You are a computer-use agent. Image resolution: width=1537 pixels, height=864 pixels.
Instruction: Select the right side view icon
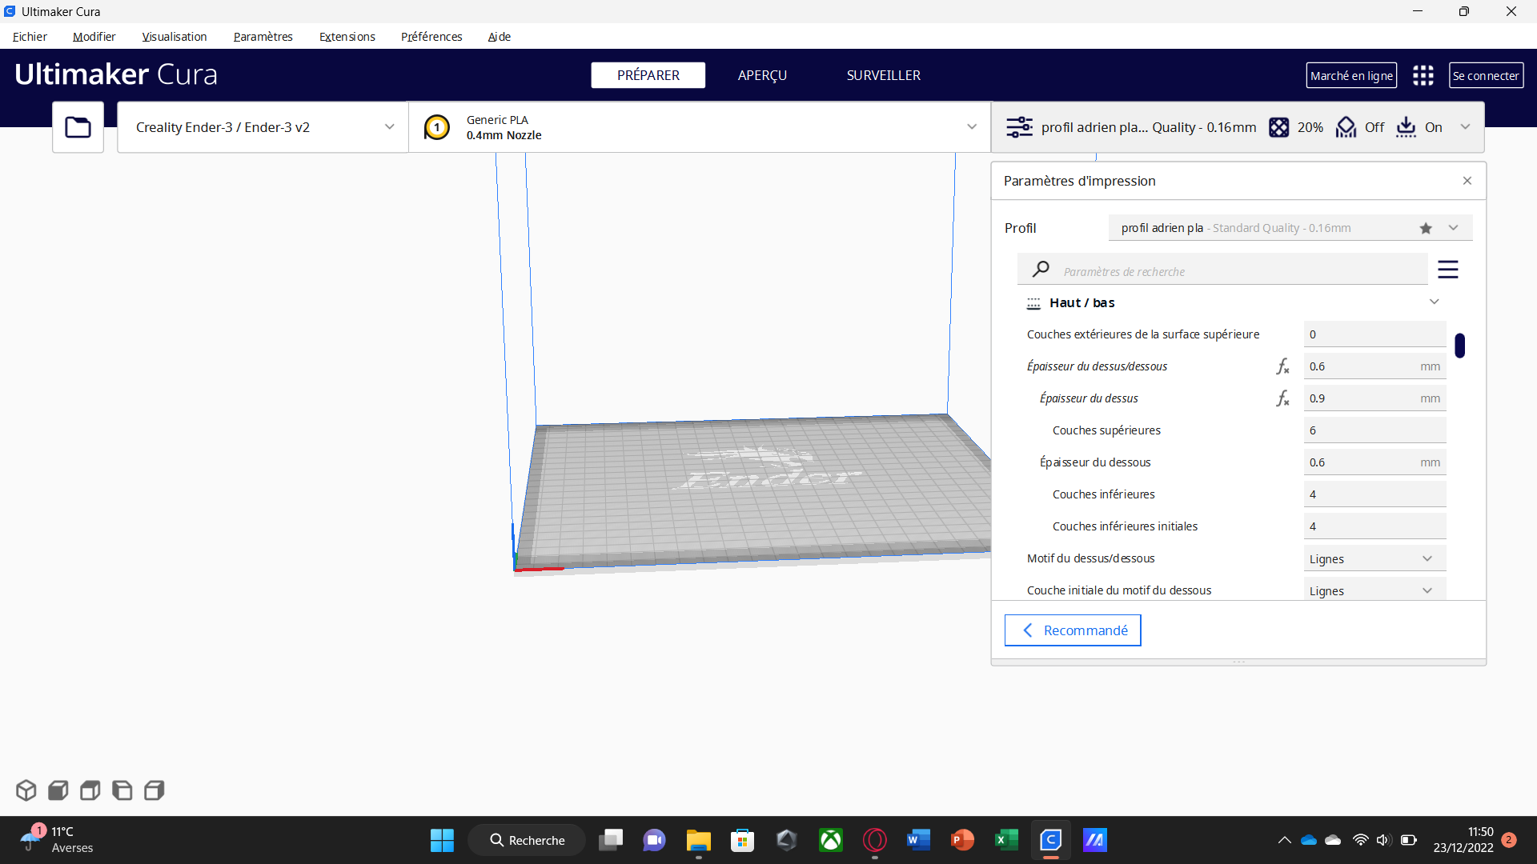point(154,790)
